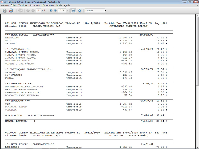Click the '*** IMPOSTOS ***' section heading
The image size is (199, 149).
(17, 49)
